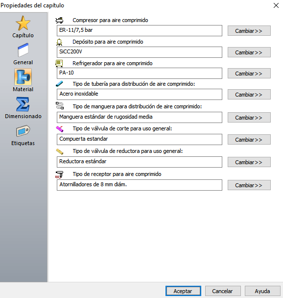Image resolution: width=283 pixels, height=298 pixels.
Task: Expand Cambiar>> for Acero inoxidable pipe type
Action: [x=249, y=95]
